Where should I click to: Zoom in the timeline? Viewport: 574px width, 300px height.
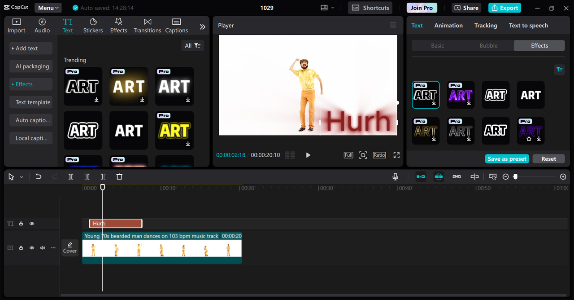[563, 177]
